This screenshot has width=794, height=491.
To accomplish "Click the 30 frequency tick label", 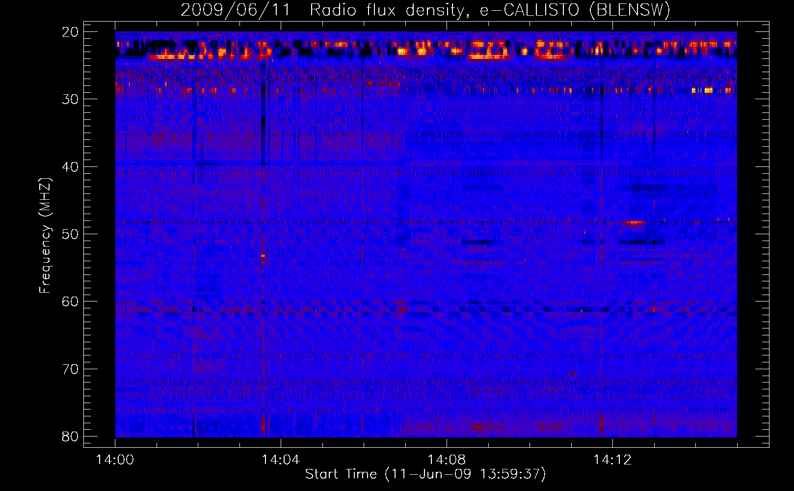I will (70, 99).
